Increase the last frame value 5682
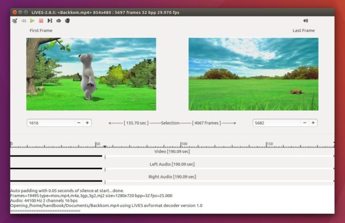This screenshot has height=223, width=345. 313,123
